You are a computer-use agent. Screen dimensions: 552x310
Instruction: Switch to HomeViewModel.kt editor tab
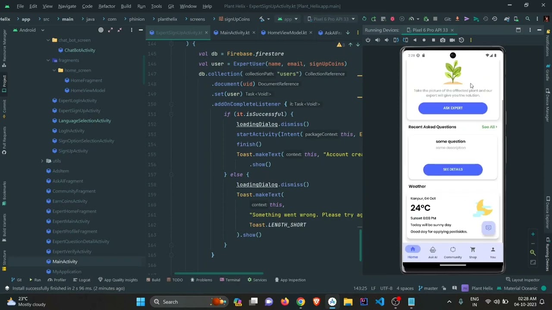[x=287, y=33]
